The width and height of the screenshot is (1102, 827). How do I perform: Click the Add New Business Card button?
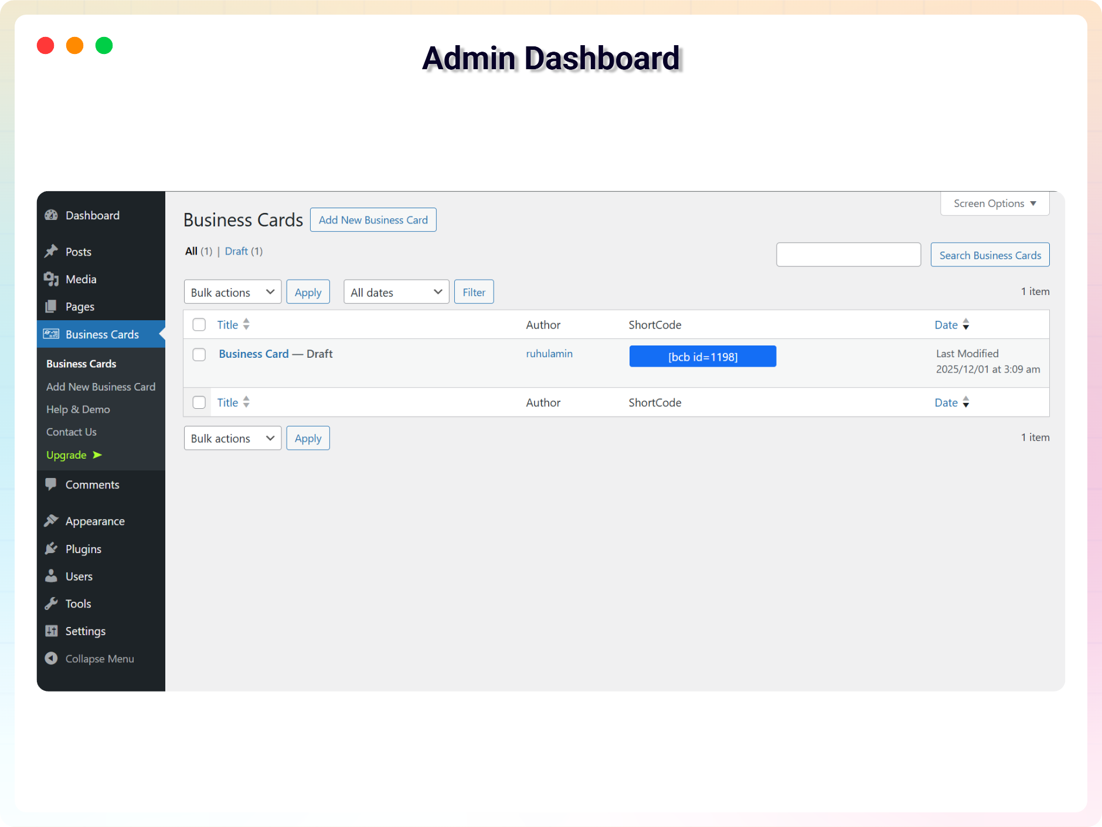[373, 220]
